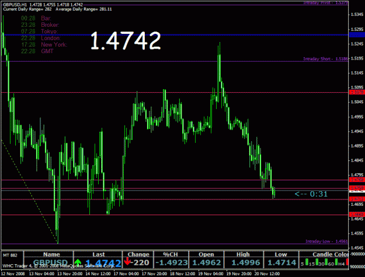The image size is (365, 277).
Task: Click the '19 Nov 04:00' time axis label
Action: 211,274
